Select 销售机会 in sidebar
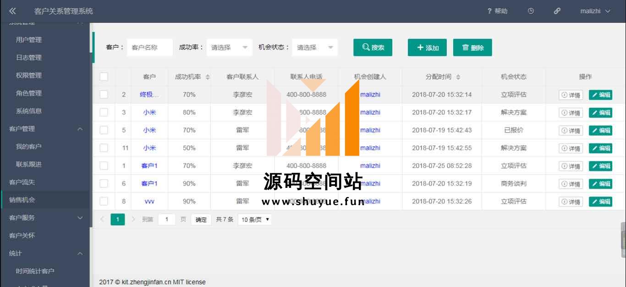626x287 pixels. pos(45,200)
